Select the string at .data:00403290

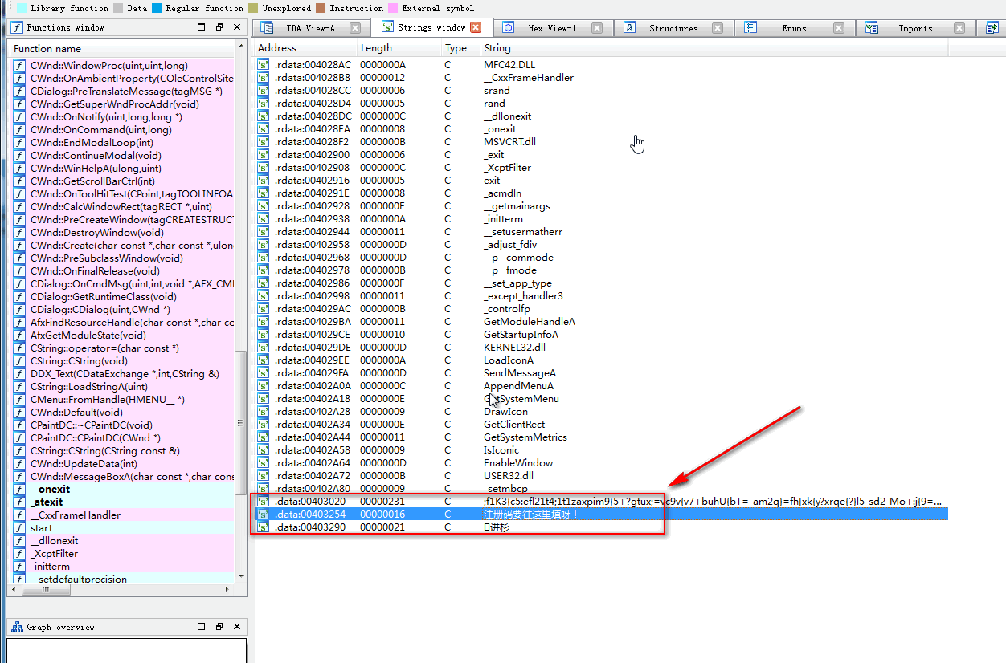[600, 527]
